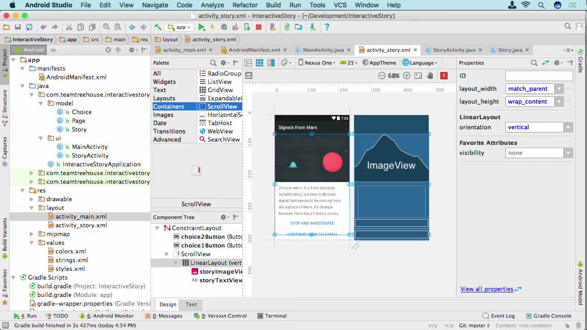Open the layout_height value dropdown
This screenshot has width=587, height=330.
pos(559,102)
